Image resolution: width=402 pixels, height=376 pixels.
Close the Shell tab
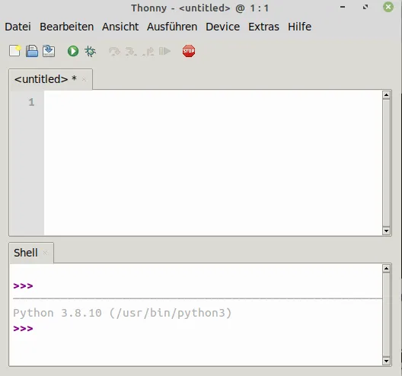(46, 253)
